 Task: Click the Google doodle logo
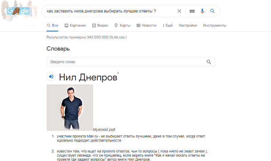click(18, 11)
